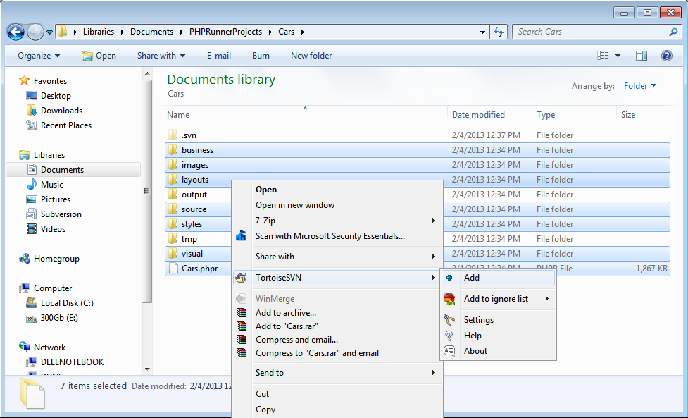Click the Homegroup icon in sidebar
The width and height of the screenshot is (688, 418).
coord(25,259)
